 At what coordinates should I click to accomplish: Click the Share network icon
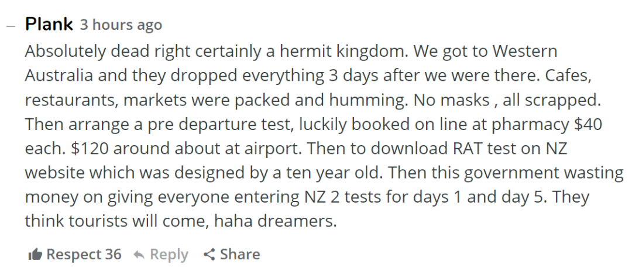point(209,254)
